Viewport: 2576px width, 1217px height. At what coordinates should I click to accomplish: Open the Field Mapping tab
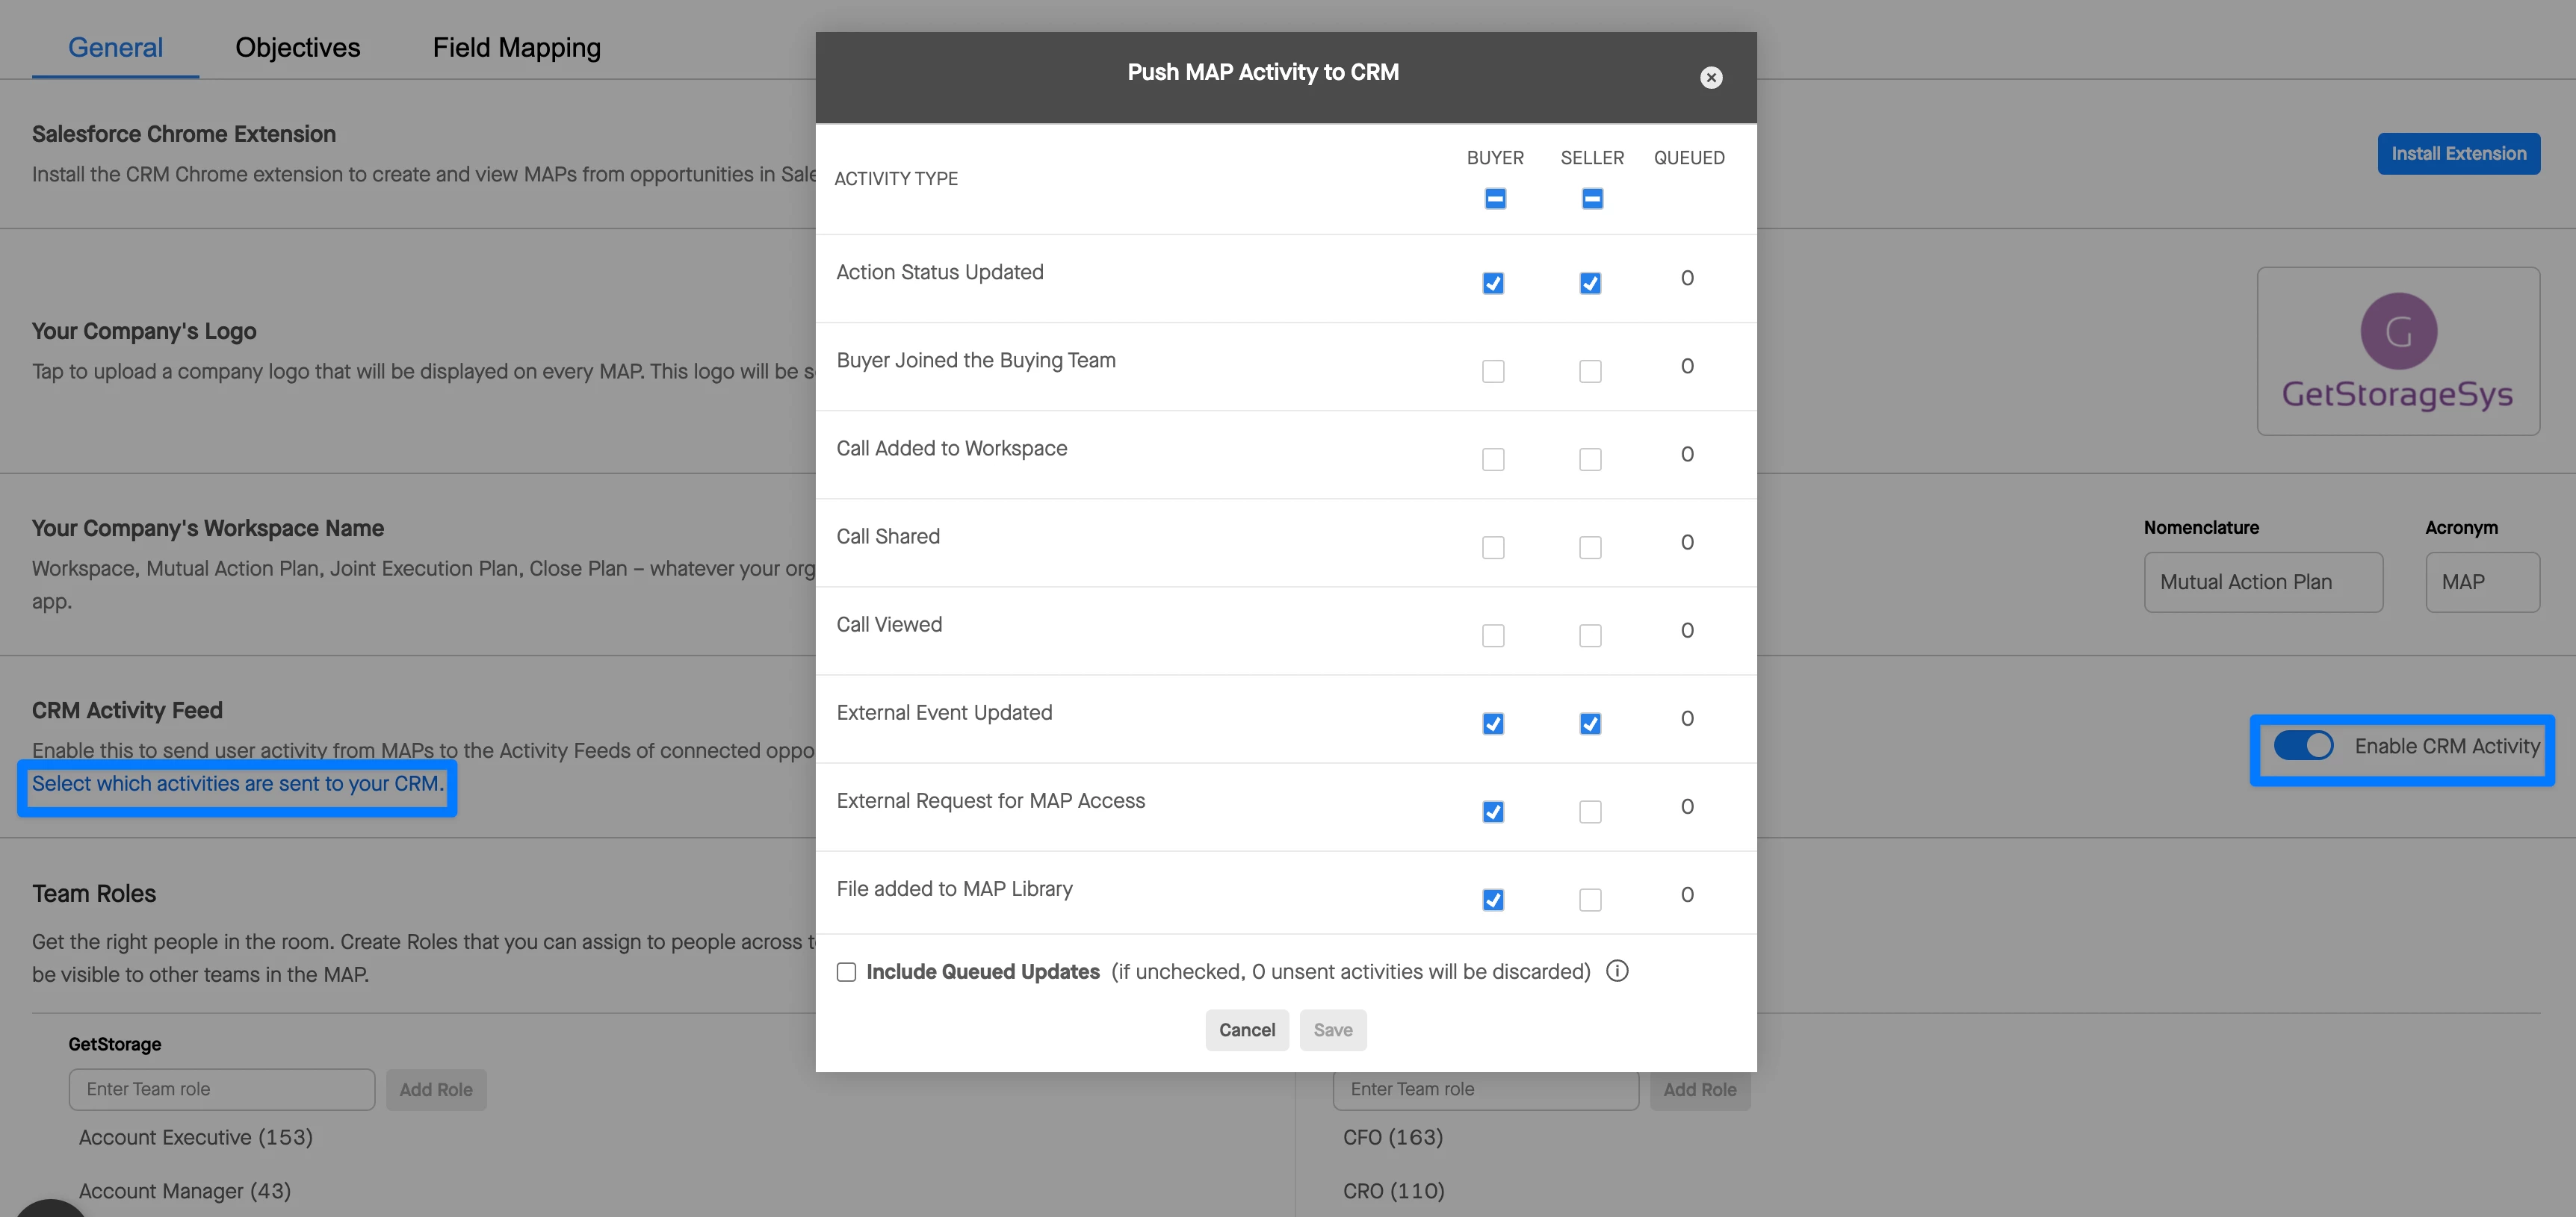pos(516,47)
